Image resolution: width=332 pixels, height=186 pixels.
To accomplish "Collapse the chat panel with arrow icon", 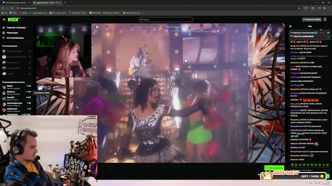I will tap(290, 26).
